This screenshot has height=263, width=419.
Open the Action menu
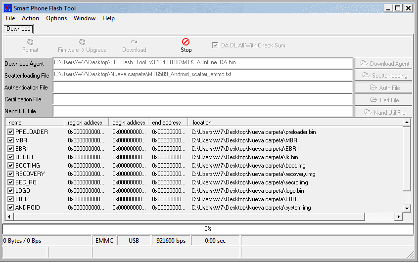(30, 18)
